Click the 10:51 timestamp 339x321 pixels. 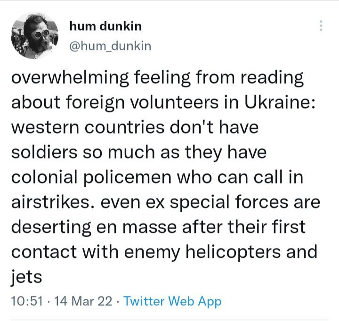pyautogui.click(x=27, y=301)
